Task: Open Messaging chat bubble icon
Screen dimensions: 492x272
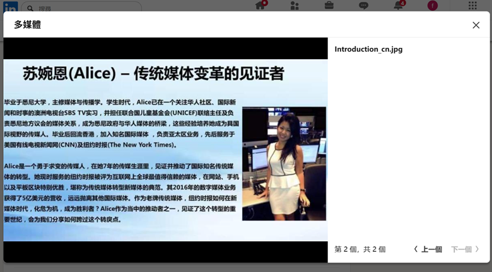Action: click(363, 6)
